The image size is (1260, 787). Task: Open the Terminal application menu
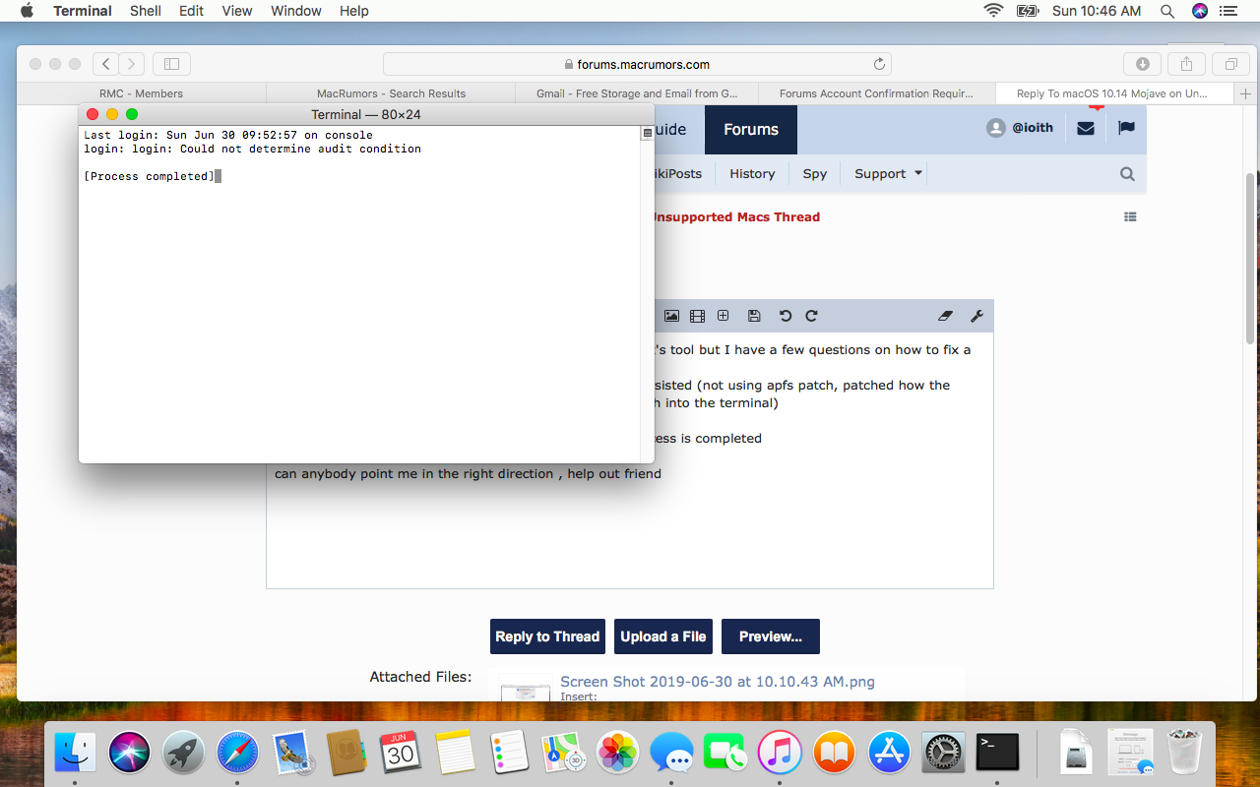pos(83,11)
